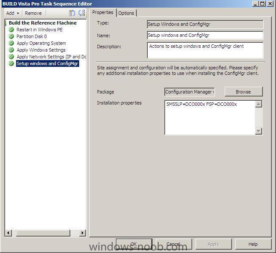Image resolution: width=276 pixels, height=253 pixels.
Task: Close the Task Sequence Editor window
Action: (x=270, y=4)
